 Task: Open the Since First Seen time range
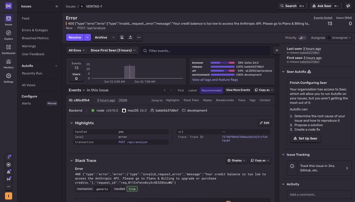(113, 51)
